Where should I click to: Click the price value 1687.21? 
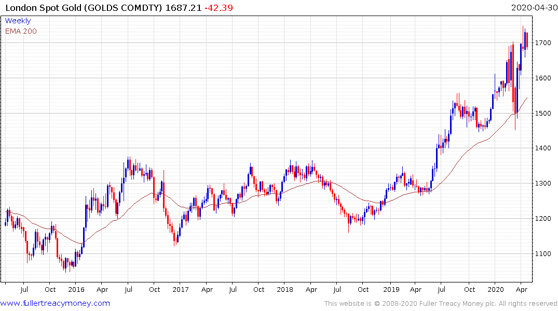[183, 8]
